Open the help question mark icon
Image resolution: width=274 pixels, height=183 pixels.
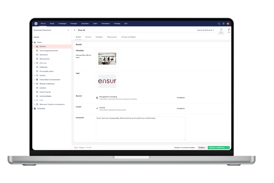coord(223,23)
